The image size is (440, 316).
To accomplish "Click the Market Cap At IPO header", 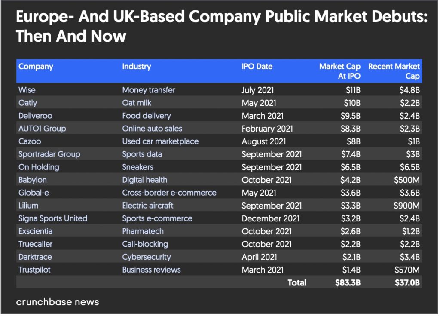I will click(x=340, y=71).
